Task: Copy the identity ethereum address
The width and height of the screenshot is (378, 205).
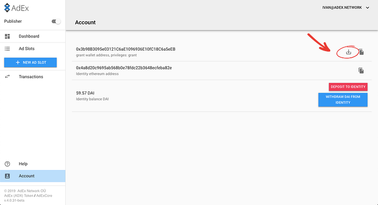Action: click(361, 71)
